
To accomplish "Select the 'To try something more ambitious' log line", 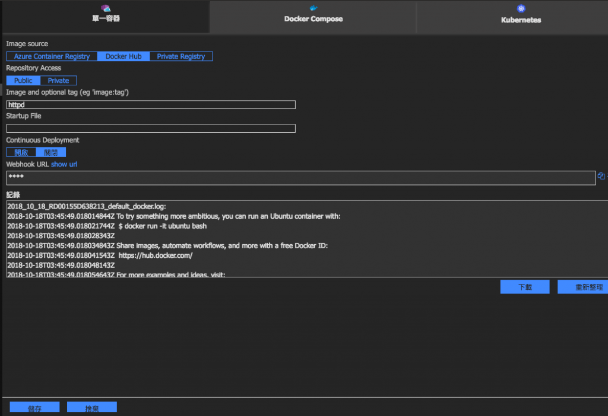I will click(x=174, y=216).
